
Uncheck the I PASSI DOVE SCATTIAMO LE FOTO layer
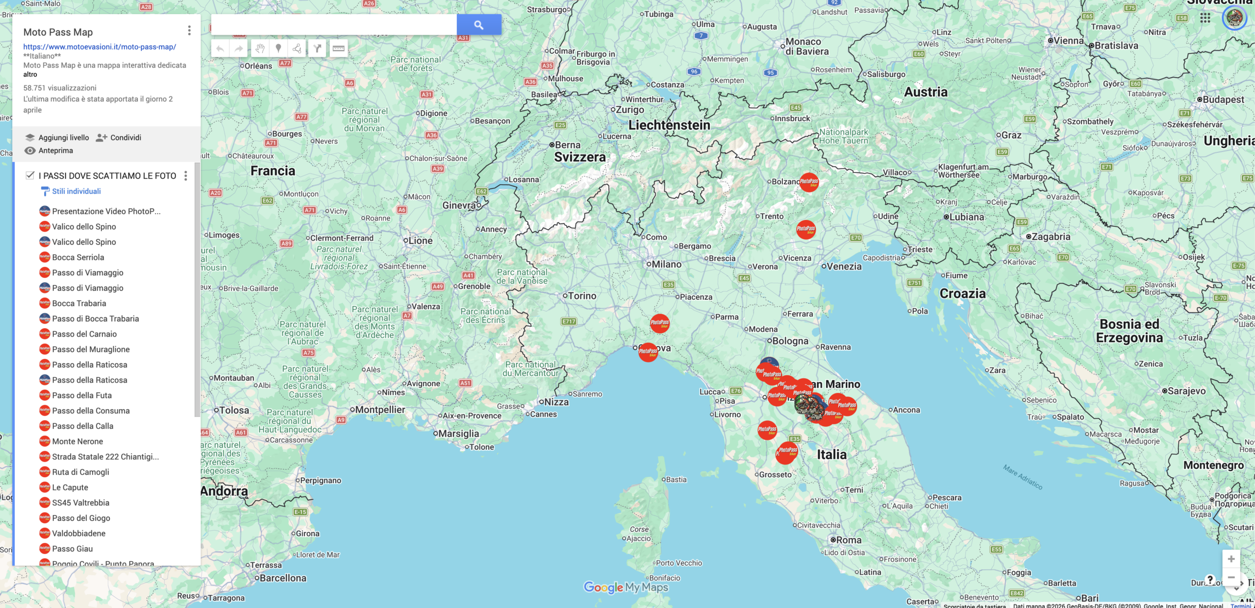[30, 175]
